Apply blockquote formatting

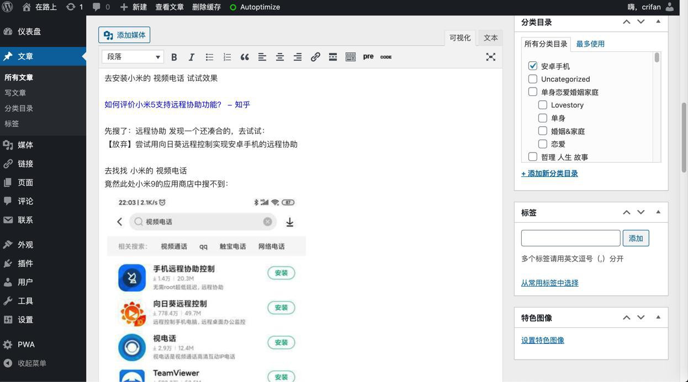[x=245, y=57]
